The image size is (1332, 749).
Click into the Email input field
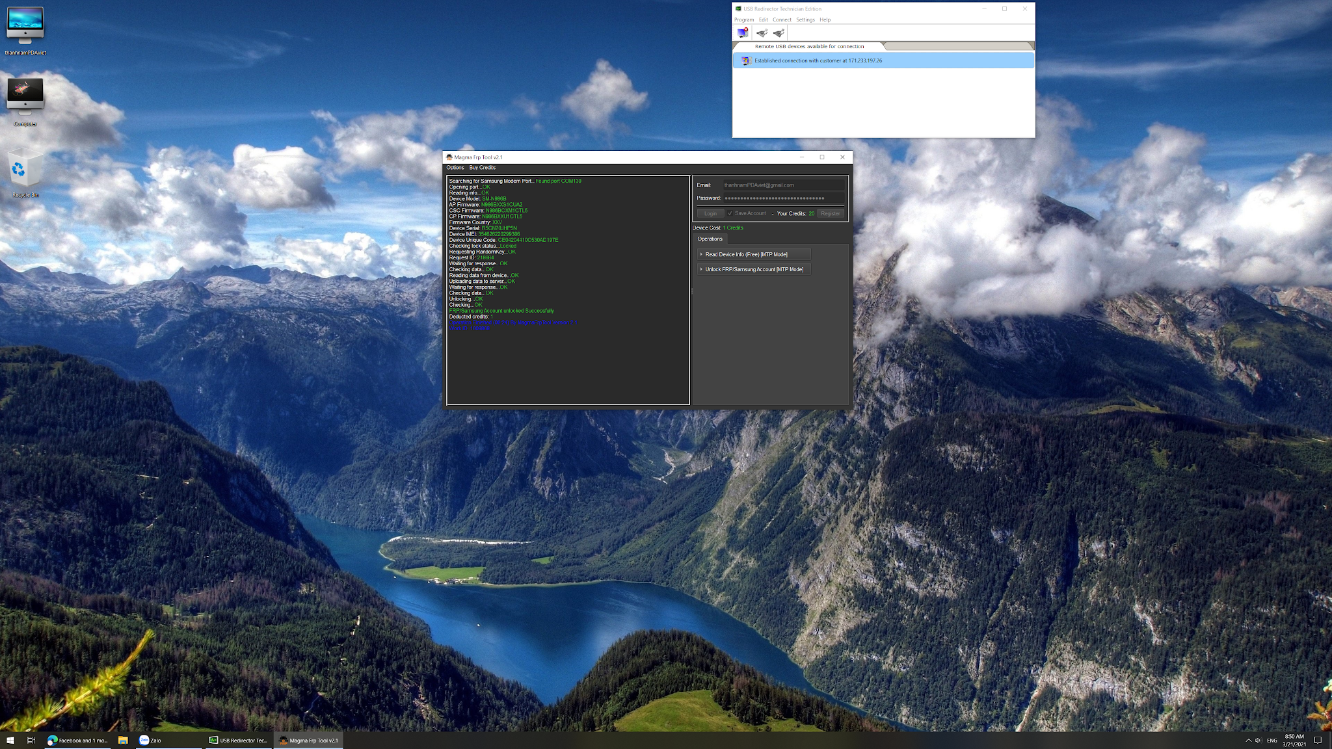click(783, 185)
